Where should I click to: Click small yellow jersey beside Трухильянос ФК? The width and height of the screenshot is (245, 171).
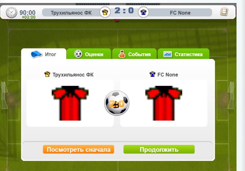pyautogui.click(x=47, y=74)
